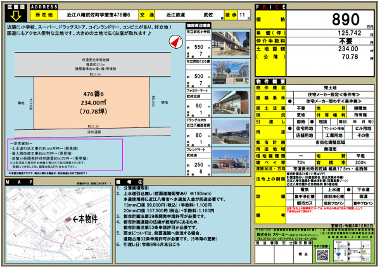Click the company access map thumbnail
The width and height of the screenshot is (380, 268).
pos(352,252)
